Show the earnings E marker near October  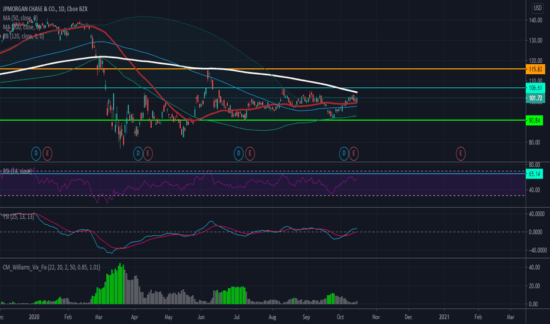point(353,153)
